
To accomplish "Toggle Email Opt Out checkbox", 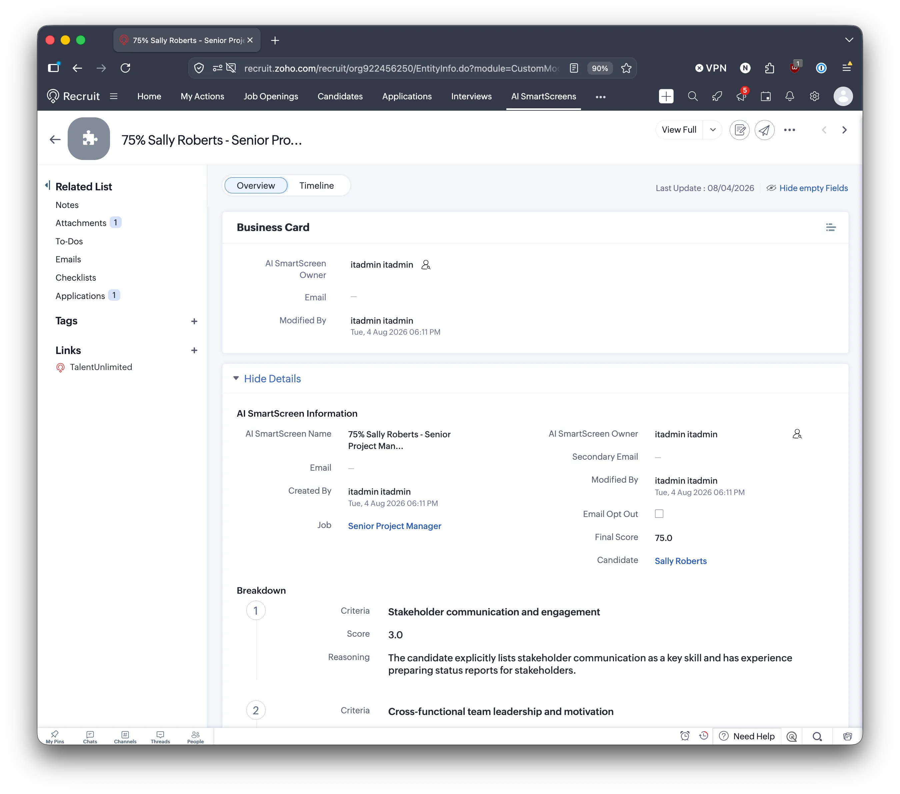I will 659,513.
